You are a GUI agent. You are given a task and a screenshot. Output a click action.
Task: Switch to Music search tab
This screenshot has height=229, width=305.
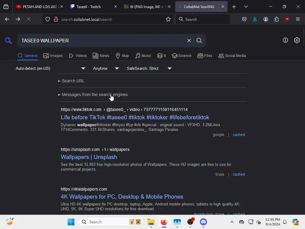143,56
